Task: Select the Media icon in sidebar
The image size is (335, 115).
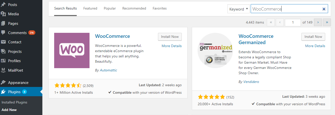Action: [x=3, y=14]
